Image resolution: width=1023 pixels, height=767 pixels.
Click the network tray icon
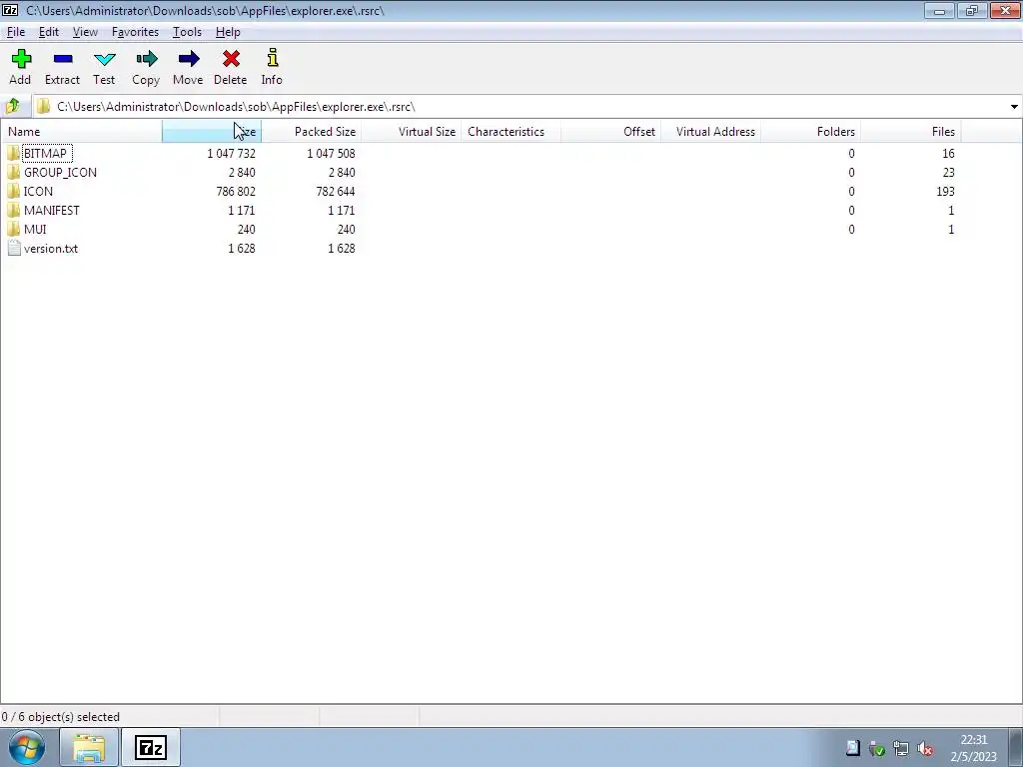click(901, 748)
